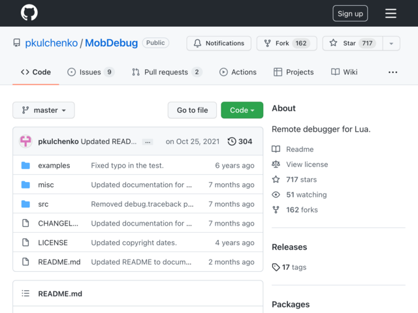Screen dimensions: 418x313
Task: Open the master branch selector dropdown
Action: (44, 110)
